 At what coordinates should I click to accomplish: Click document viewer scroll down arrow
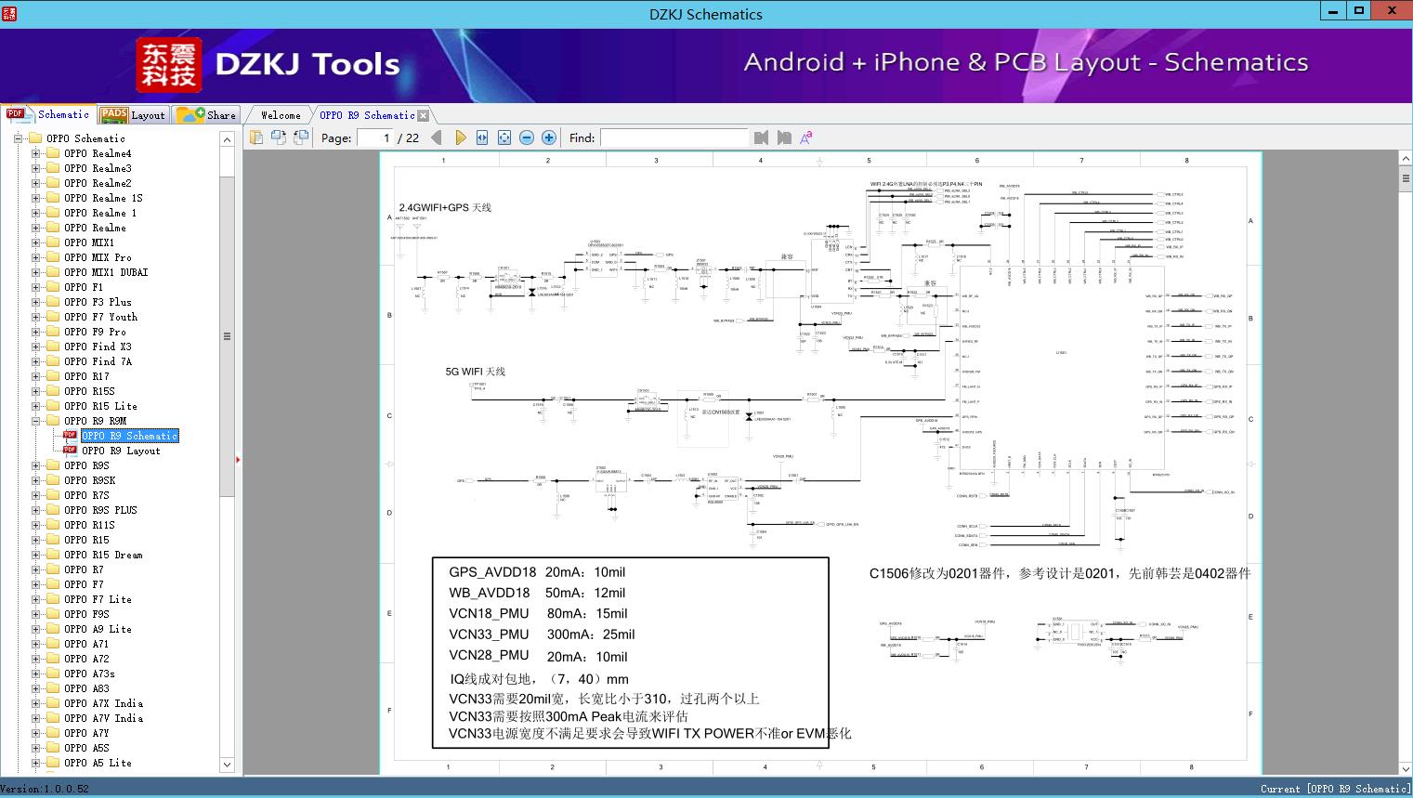[x=1405, y=767]
